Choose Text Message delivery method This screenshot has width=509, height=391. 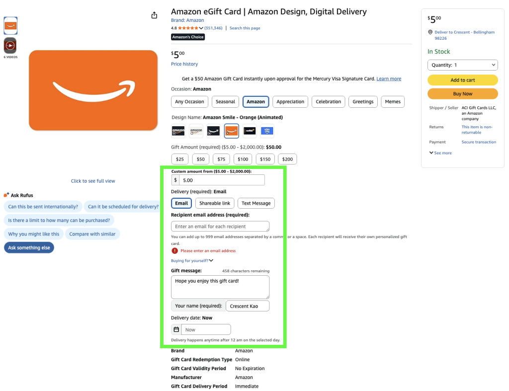[x=256, y=203]
